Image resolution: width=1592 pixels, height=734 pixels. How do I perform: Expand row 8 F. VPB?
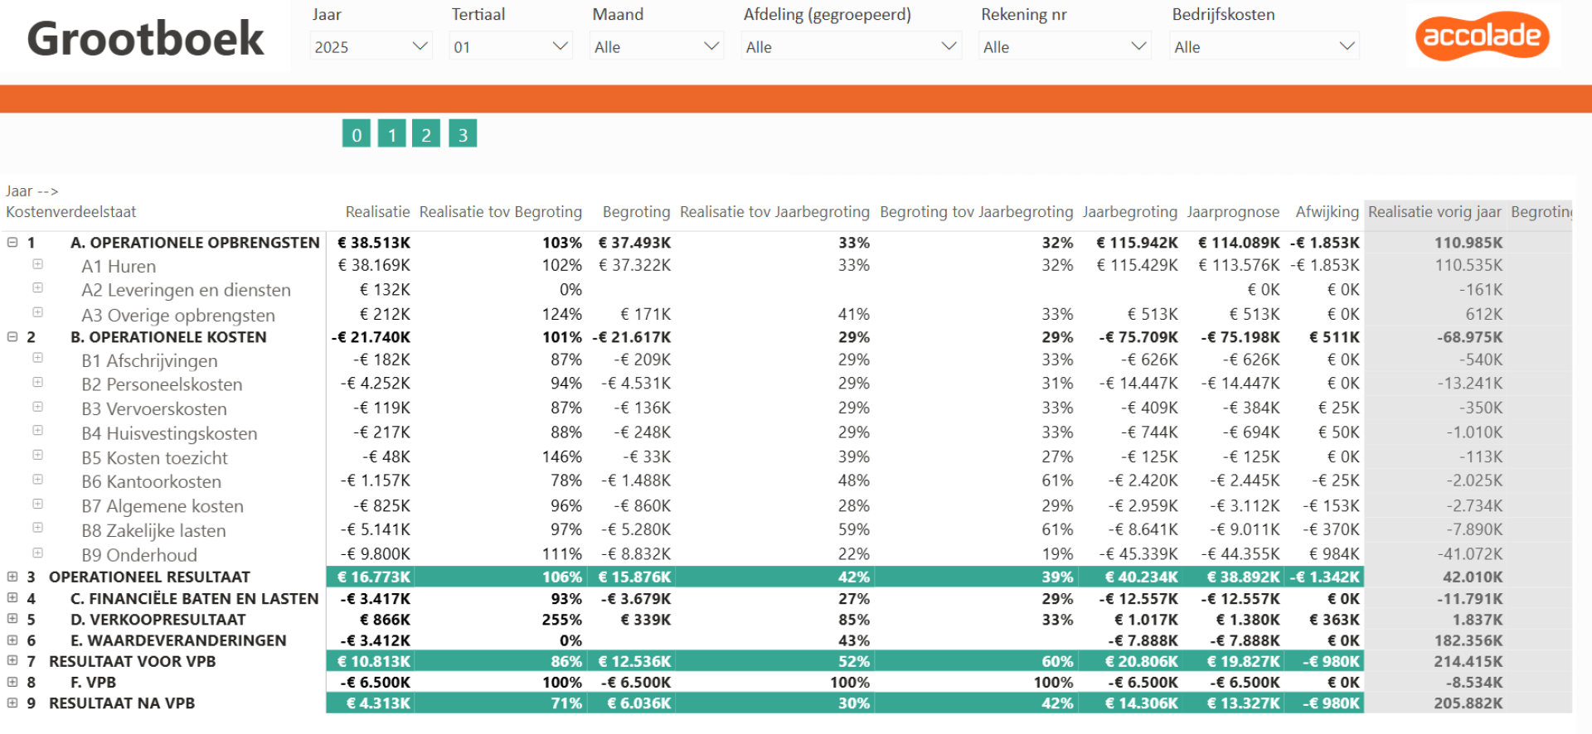pyautogui.click(x=12, y=682)
